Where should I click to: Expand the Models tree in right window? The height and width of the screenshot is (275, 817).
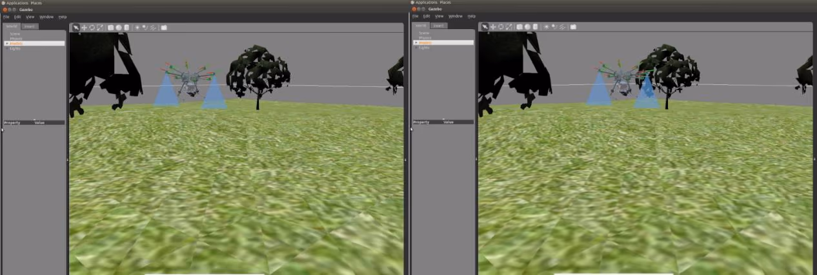[416, 43]
